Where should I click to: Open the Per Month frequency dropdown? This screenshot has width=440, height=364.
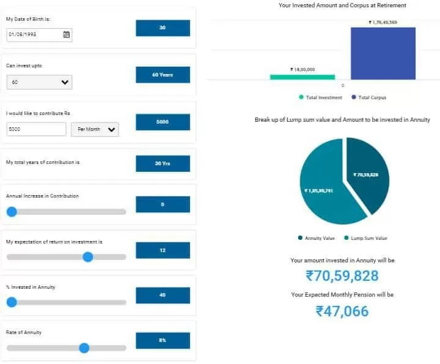94,130
